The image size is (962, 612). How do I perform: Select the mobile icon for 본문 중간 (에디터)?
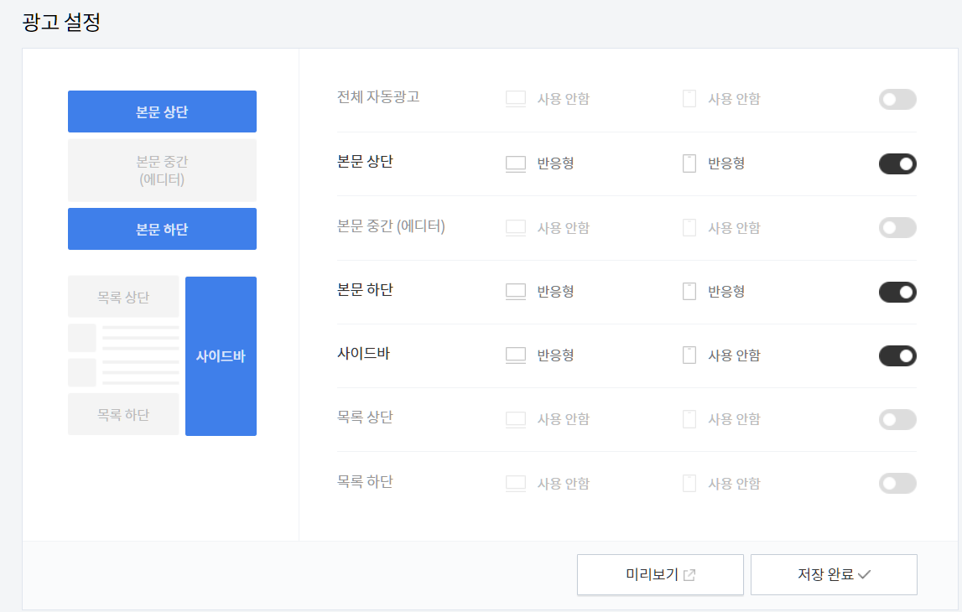(x=689, y=227)
